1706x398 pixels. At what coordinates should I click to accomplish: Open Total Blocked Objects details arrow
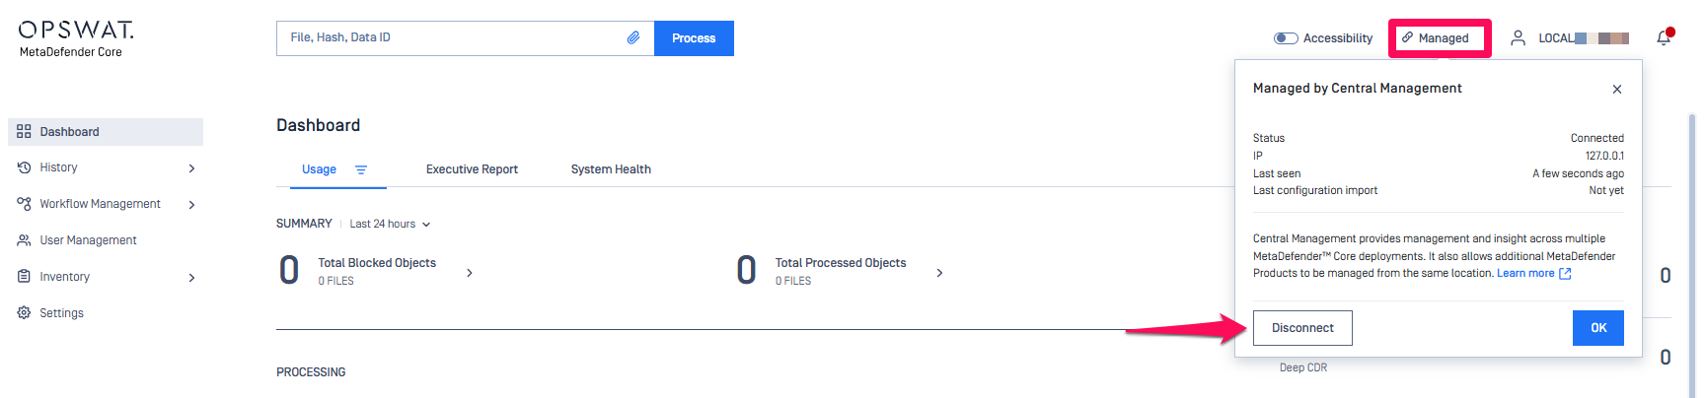point(470,273)
